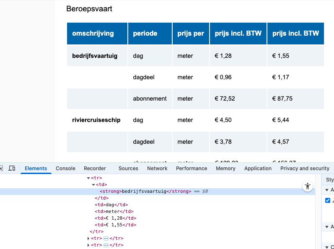334x249 pixels.
Task: Select the td dag DOM node
Action: click(x=111, y=205)
